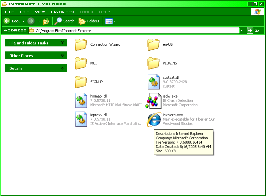Image resolution: width=266 pixels, height=196 pixels.
Task: Toggle the Folders pane icon
Action: [82, 21]
